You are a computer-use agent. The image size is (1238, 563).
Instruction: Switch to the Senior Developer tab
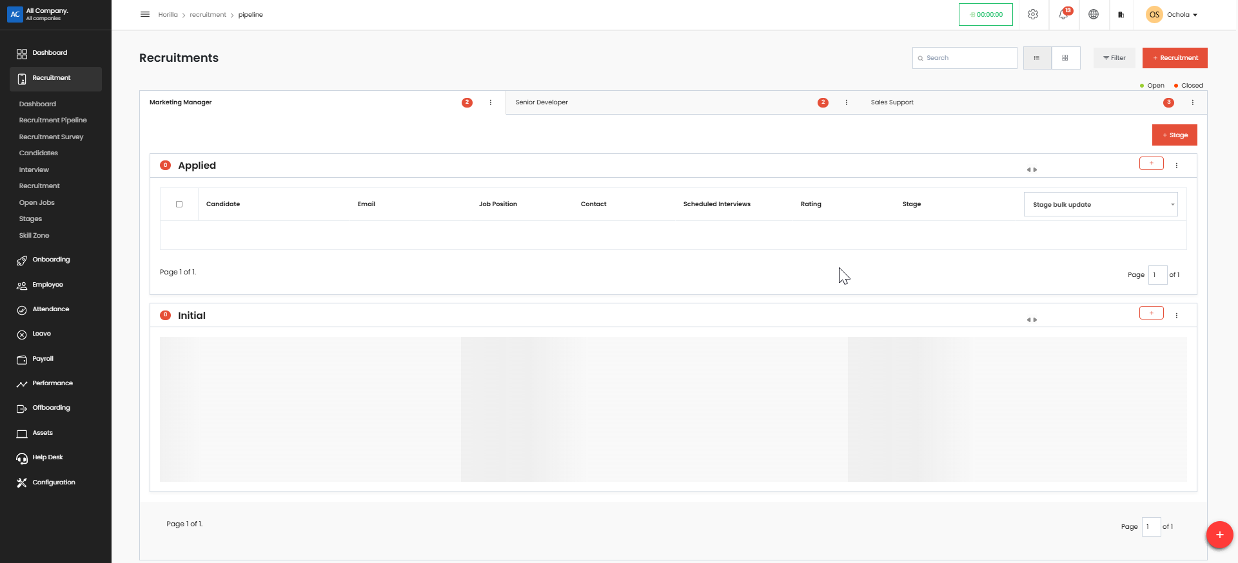[542, 102]
